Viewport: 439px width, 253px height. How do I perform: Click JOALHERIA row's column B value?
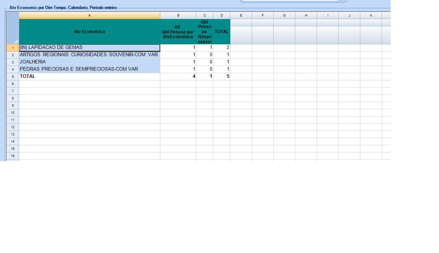tap(178, 62)
